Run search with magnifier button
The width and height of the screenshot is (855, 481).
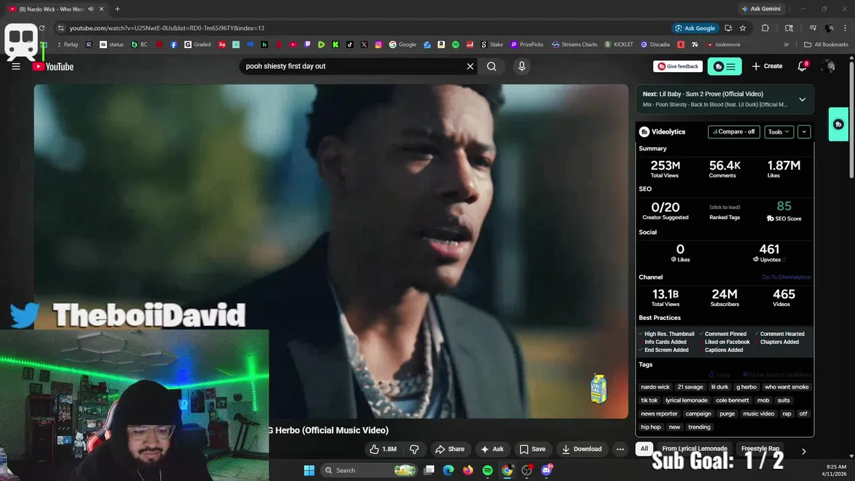(x=492, y=66)
